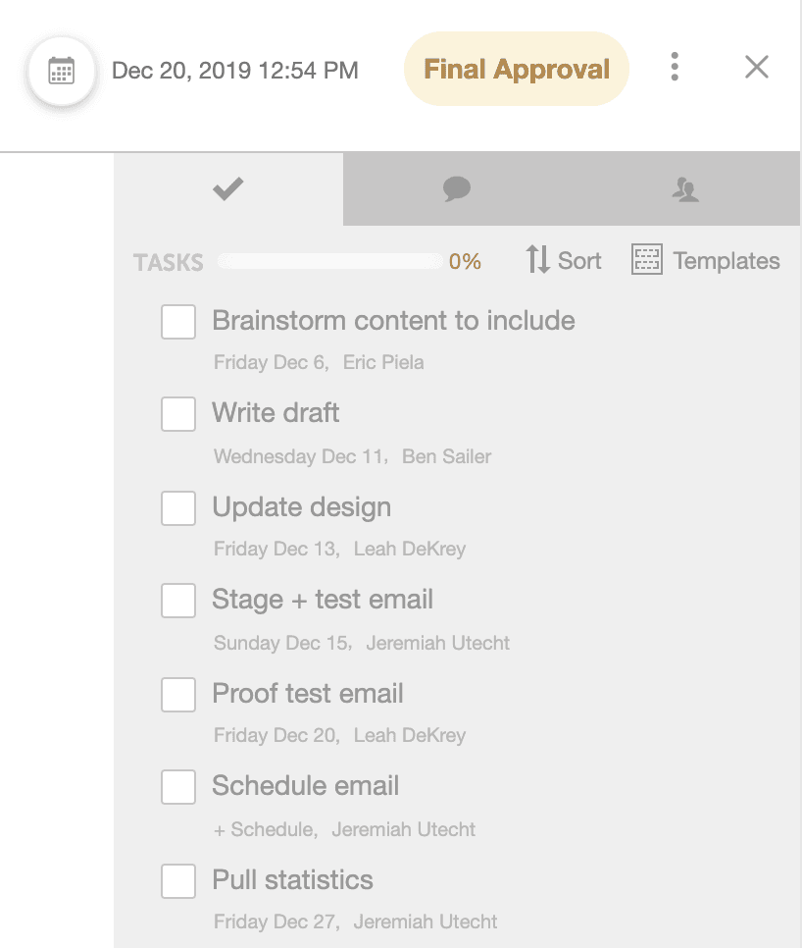802x948 pixels.
Task: Click the calendar date icon
Action: point(62,71)
